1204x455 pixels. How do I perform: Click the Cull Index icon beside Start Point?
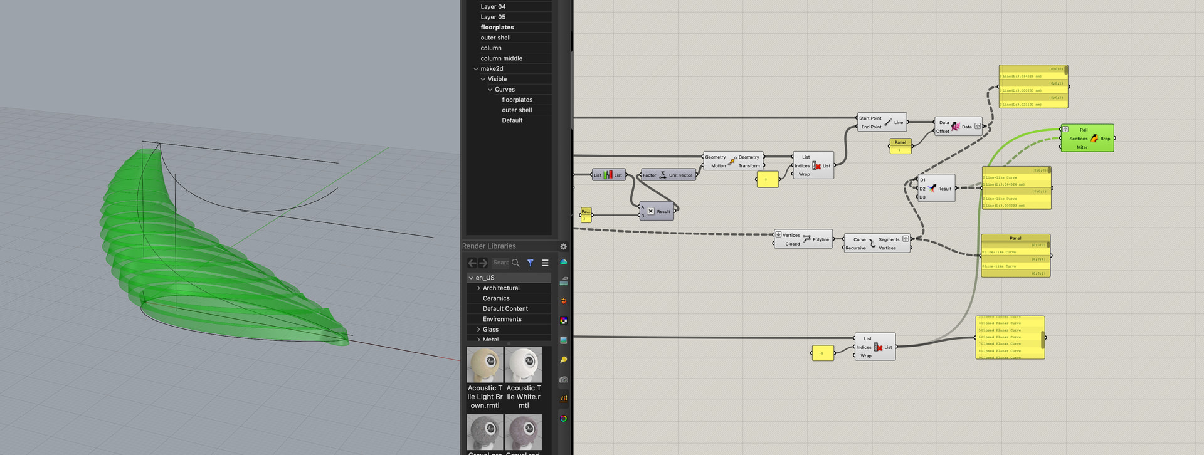816,165
